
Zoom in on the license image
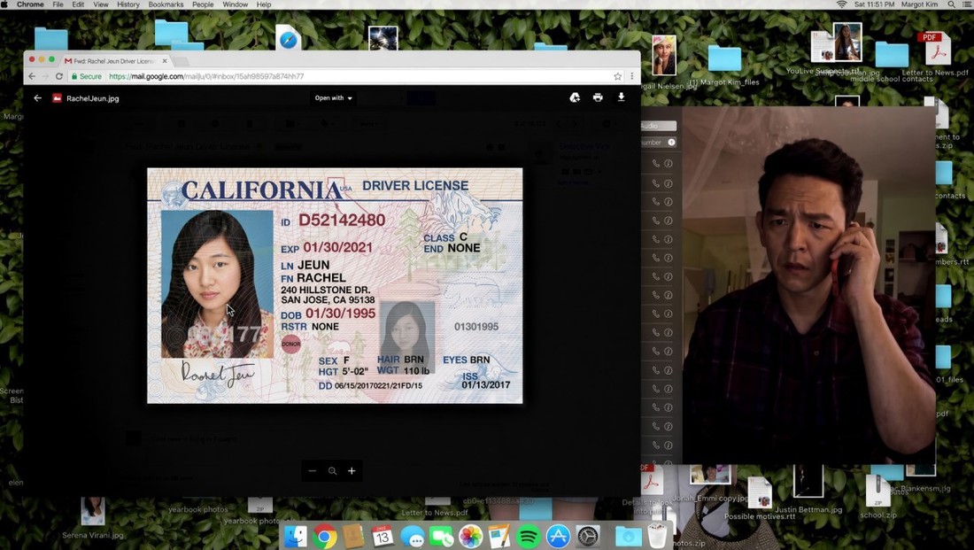coord(352,471)
